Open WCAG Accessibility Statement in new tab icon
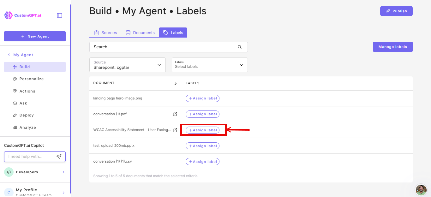 pyautogui.click(x=175, y=130)
